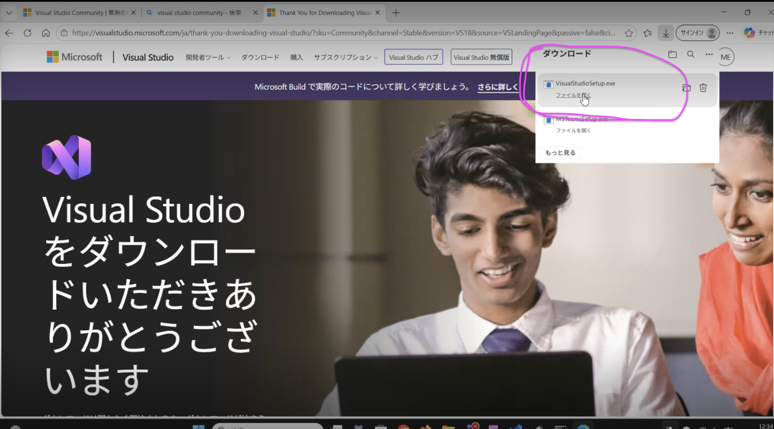Click the ME account avatar
This screenshot has width=774, height=429.
pos(726,57)
